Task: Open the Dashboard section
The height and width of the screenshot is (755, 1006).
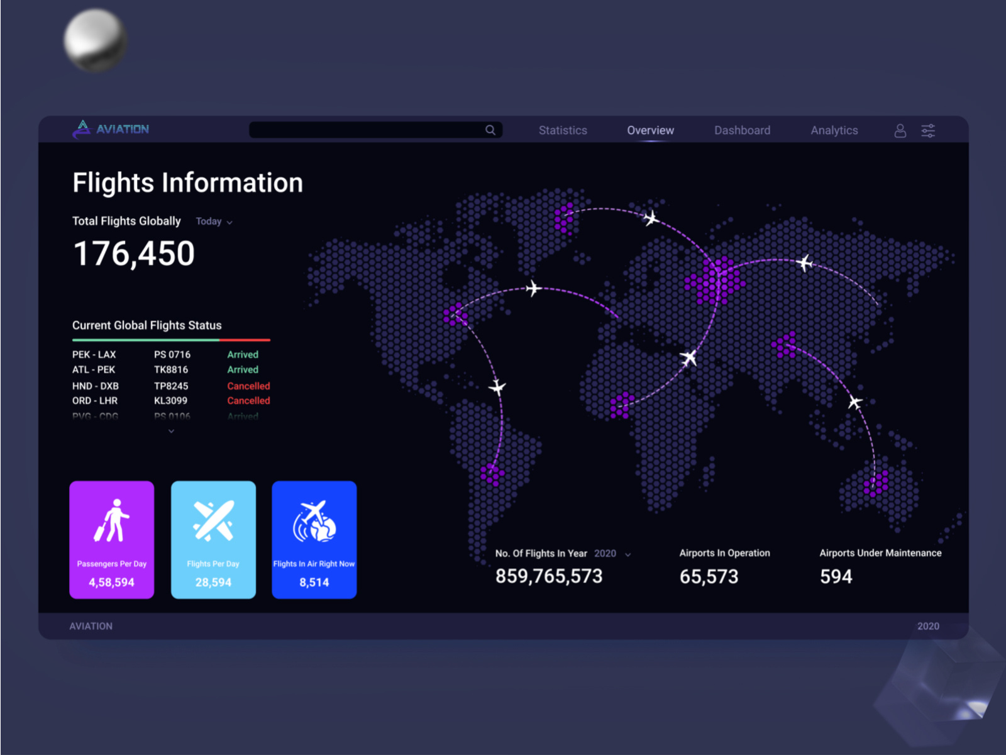Action: (742, 130)
